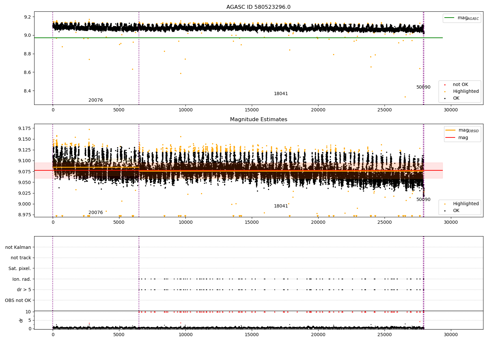Click the 50090 annotation in the Magnitude Estimates plot

coord(423,200)
